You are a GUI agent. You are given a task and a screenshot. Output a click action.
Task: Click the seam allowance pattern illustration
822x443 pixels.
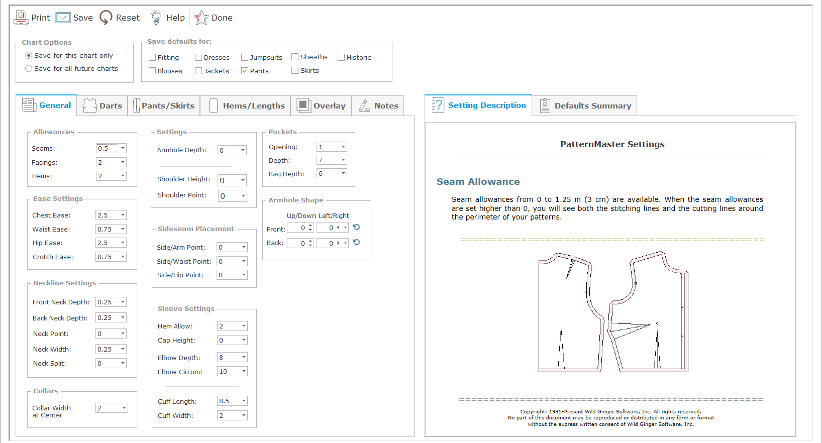pyautogui.click(x=613, y=312)
